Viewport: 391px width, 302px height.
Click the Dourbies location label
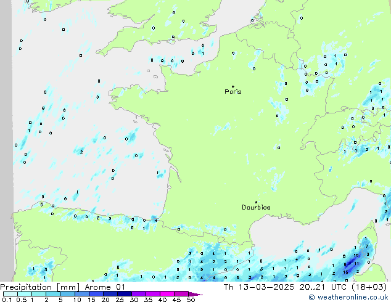[256, 207]
